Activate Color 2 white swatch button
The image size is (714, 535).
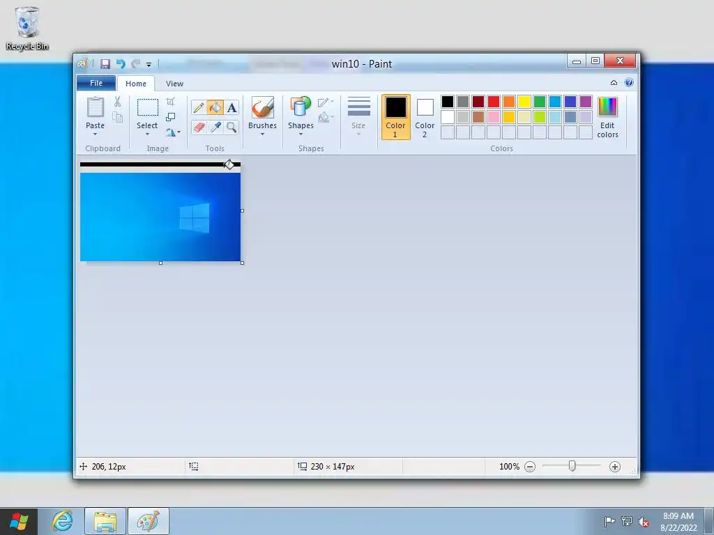425,117
